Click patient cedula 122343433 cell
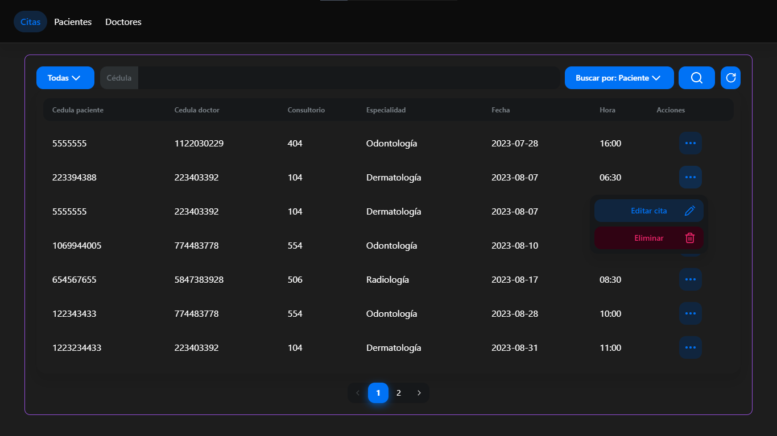Image resolution: width=777 pixels, height=436 pixels. (x=75, y=313)
